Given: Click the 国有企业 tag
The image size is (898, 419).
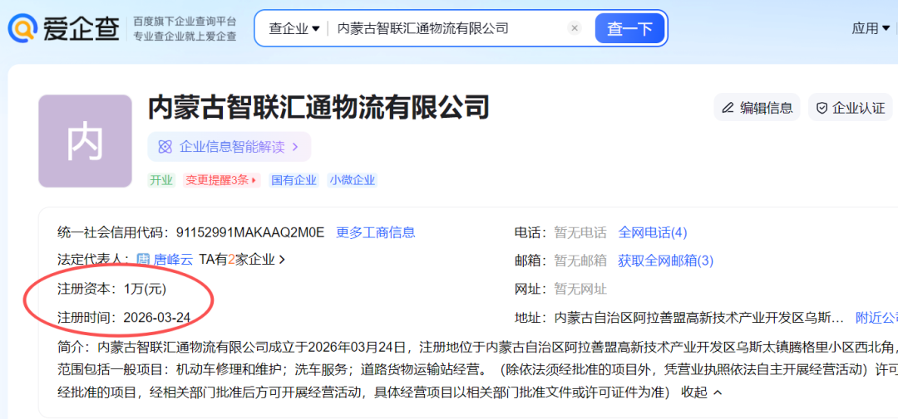Looking at the screenshot, I should point(294,181).
